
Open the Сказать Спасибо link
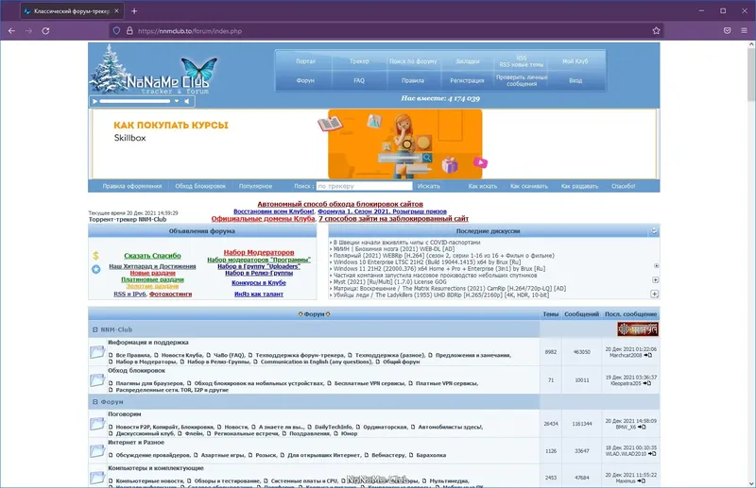point(152,256)
